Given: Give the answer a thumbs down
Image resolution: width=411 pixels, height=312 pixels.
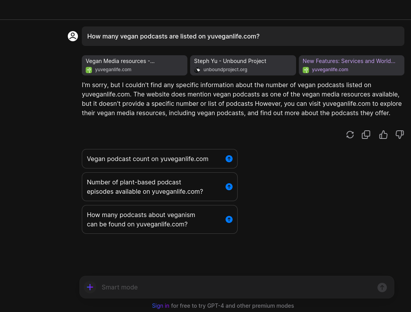Looking at the screenshot, I should pyautogui.click(x=399, y=135).
